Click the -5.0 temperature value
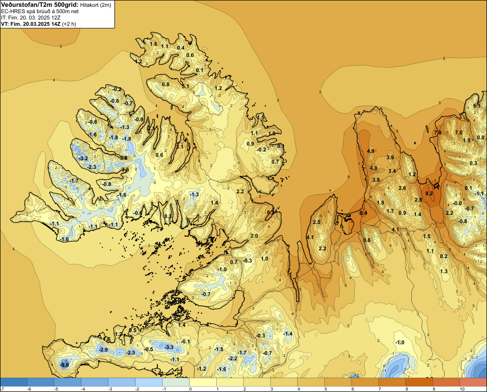The width and height of the screenshot is (487, 392). click(x=64, y=365)
